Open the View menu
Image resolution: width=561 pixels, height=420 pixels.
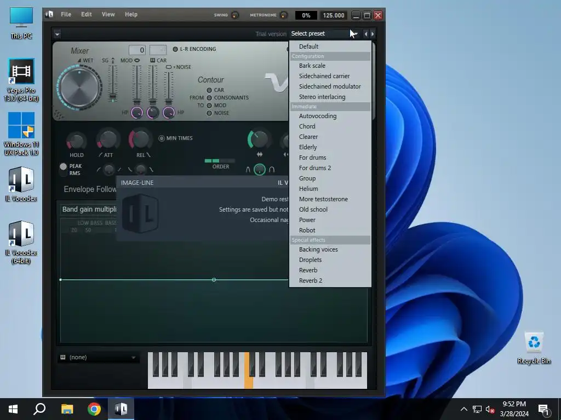tap(108, 14)
